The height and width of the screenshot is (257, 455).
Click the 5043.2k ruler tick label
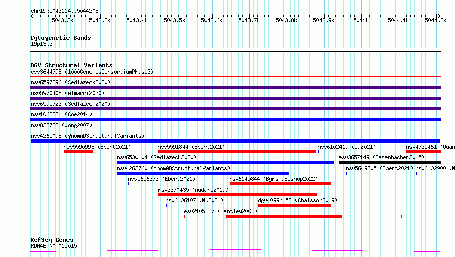(62, 20)
